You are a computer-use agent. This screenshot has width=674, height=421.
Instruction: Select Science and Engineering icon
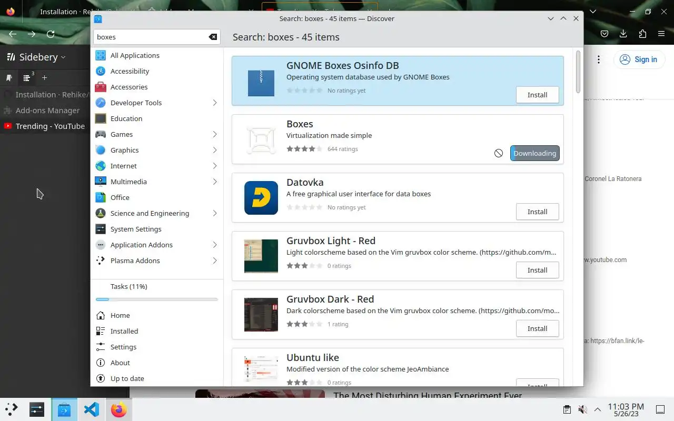(x=101, y=213)
